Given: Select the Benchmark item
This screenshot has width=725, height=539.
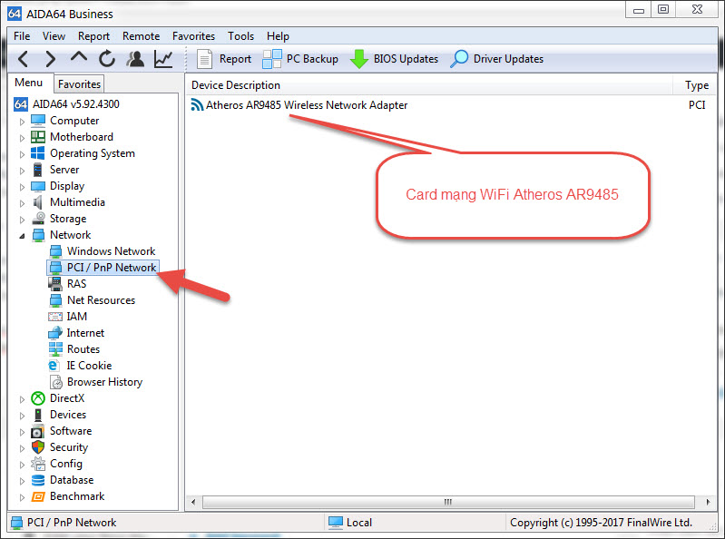Looking at the screenshot, I should coord(77,496).
